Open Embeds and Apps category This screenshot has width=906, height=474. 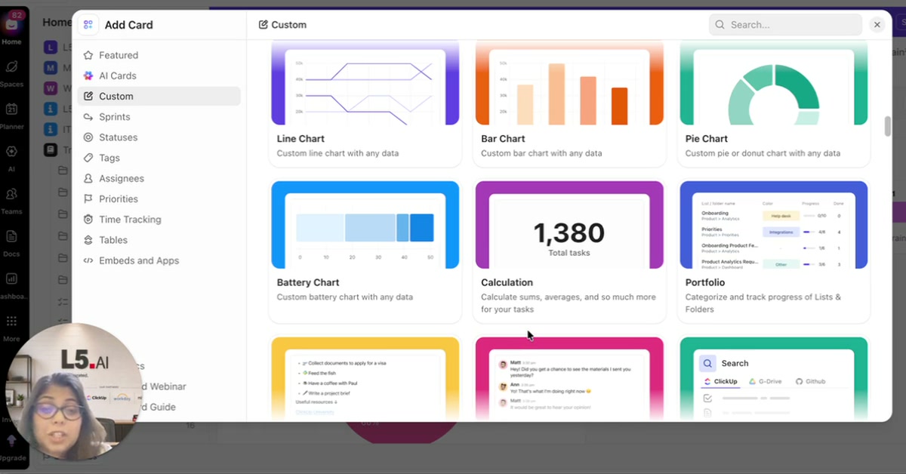159,260
